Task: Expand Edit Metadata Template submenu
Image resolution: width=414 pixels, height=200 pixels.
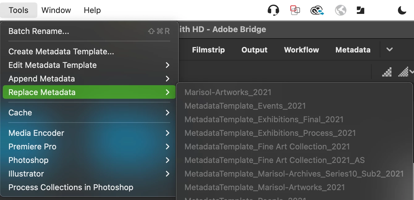Action: click(x=89, y=65)
